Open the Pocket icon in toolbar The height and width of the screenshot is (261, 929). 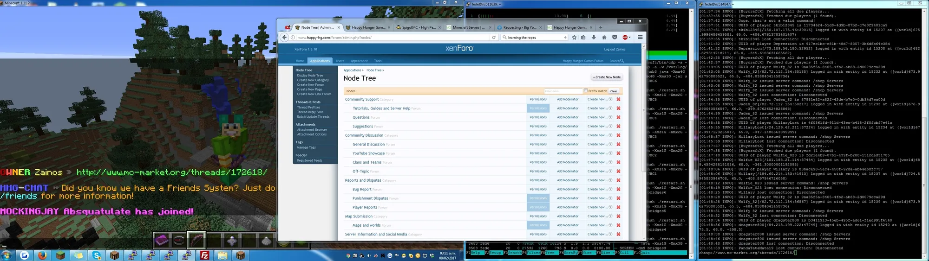pyautogui.click(x=615, y=38)
